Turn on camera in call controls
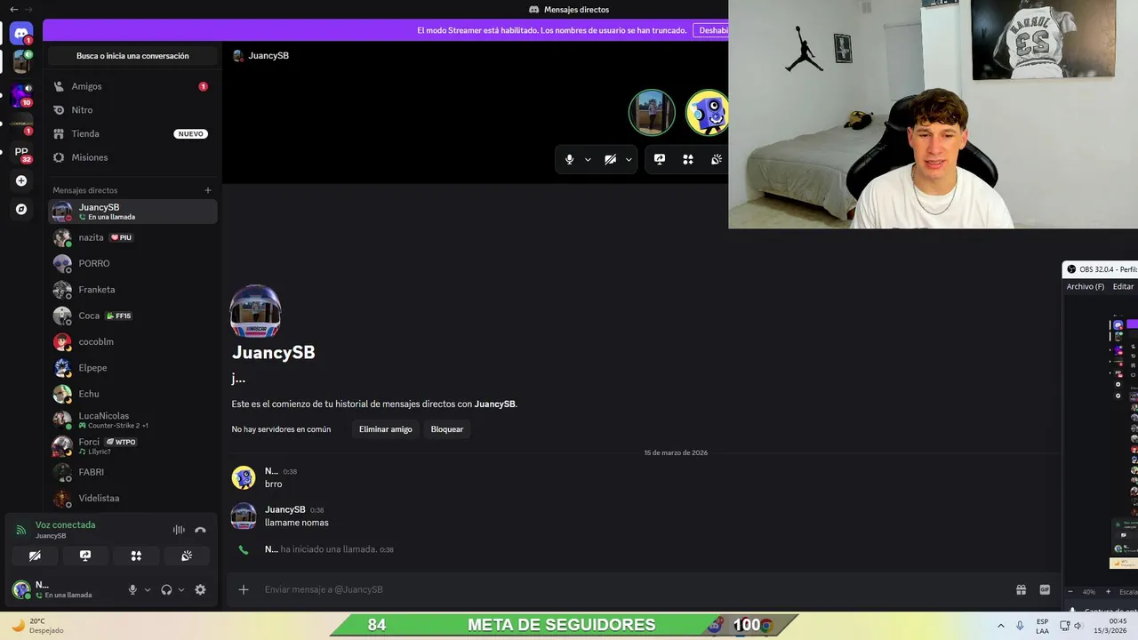 point(610,159)
